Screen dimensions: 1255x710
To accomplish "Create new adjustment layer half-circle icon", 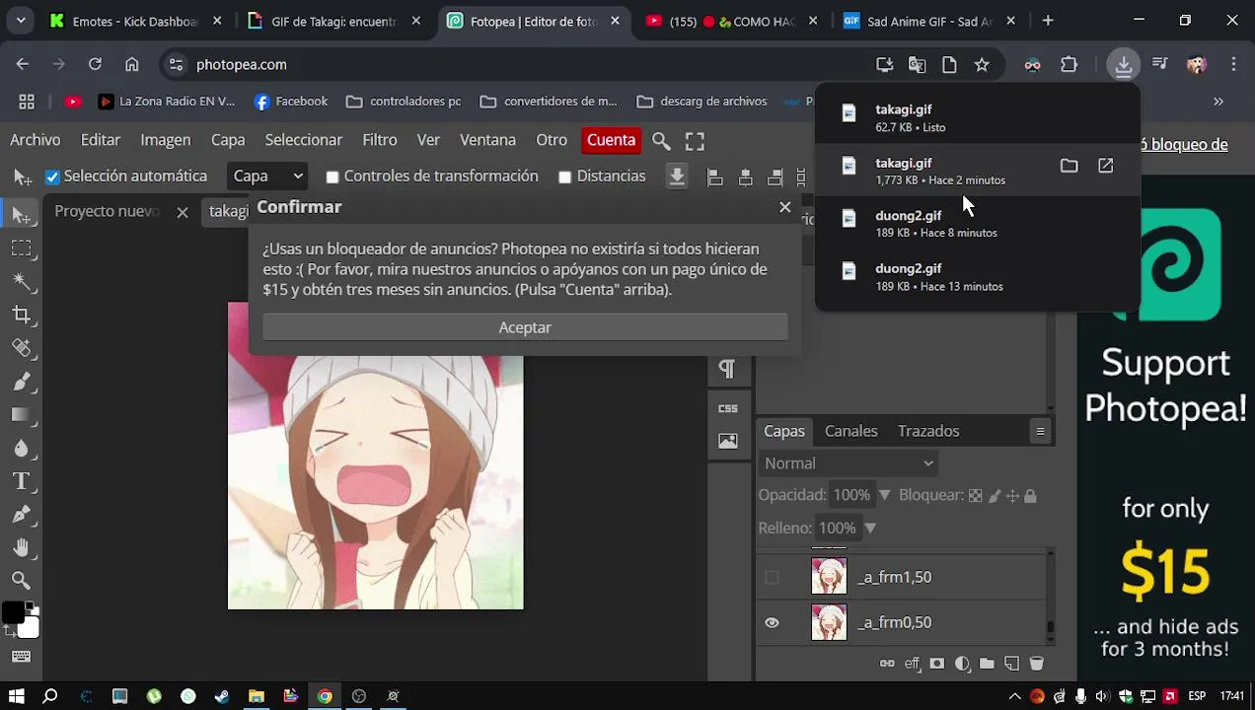I will point(962,664).
